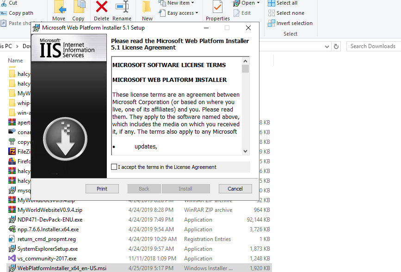
Task: Click Cancel in the Web Platform Installer setup
Action: point(235,189)
